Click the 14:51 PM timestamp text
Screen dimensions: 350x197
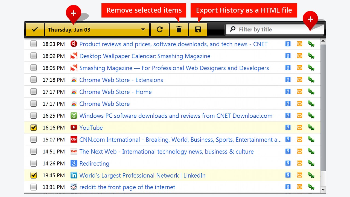pos(54,151)
